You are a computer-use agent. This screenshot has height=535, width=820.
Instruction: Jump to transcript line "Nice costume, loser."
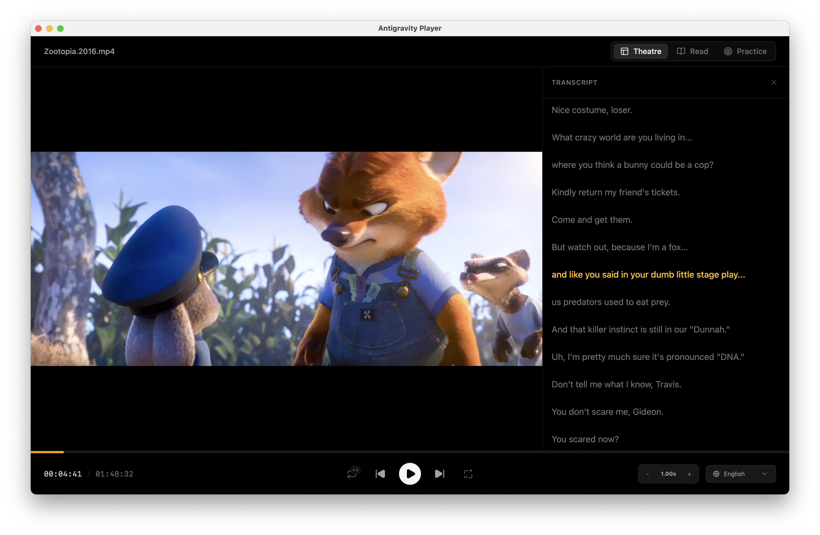(592, 110)
